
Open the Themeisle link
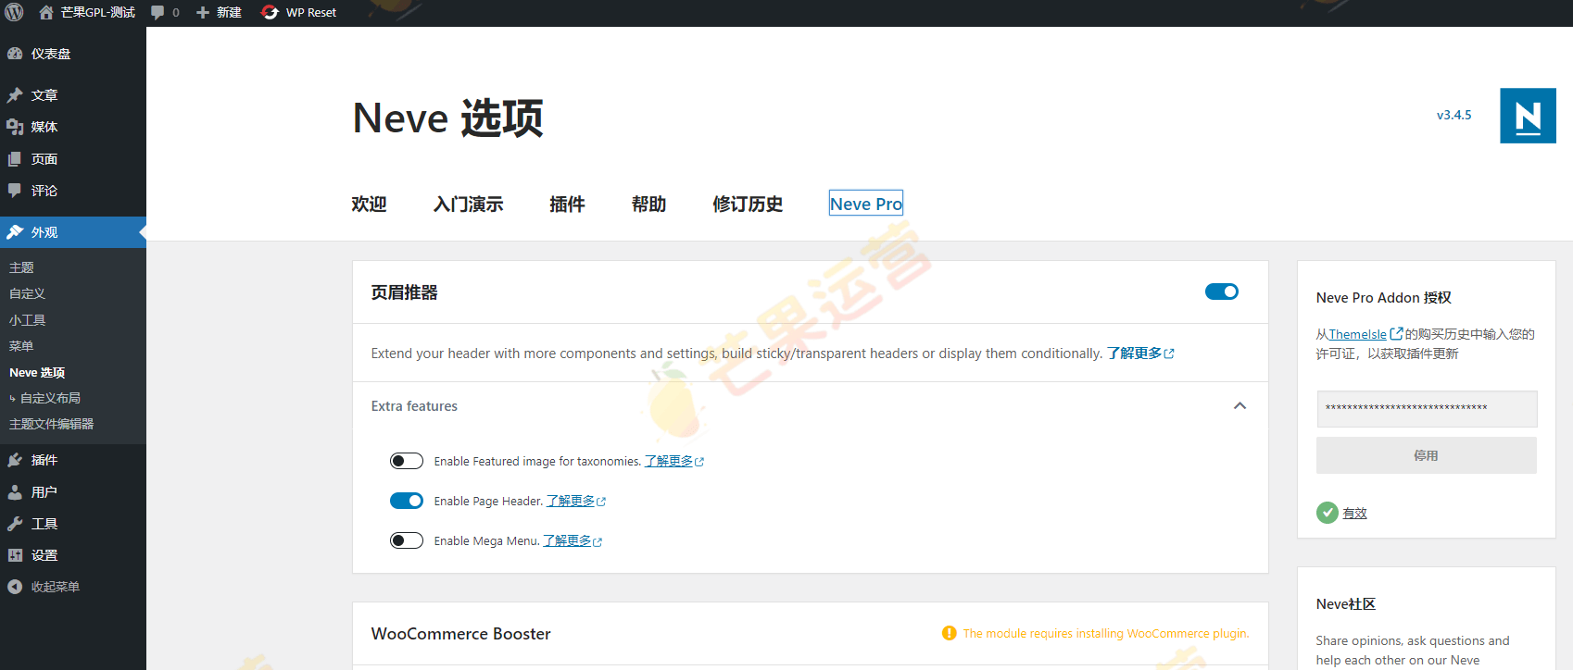1357,334
